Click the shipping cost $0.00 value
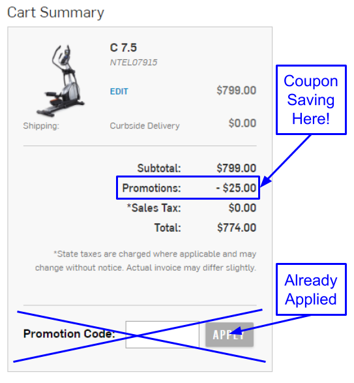354x383 pixels. [242, 123]
